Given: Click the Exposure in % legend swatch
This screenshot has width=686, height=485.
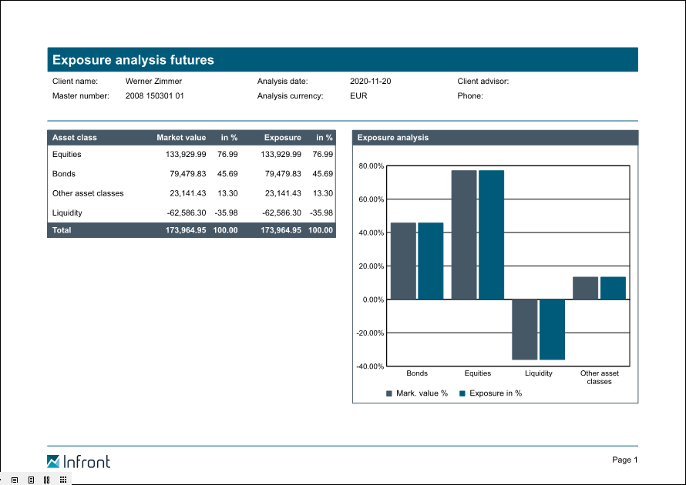Looking at the screenshot, I should click(462, 393).
